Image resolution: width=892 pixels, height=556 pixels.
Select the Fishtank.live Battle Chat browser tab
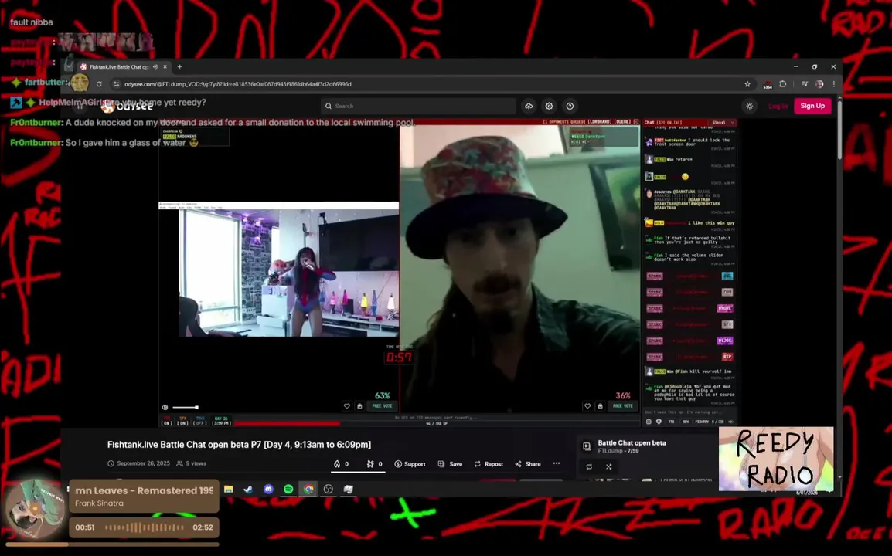[124, 66]
